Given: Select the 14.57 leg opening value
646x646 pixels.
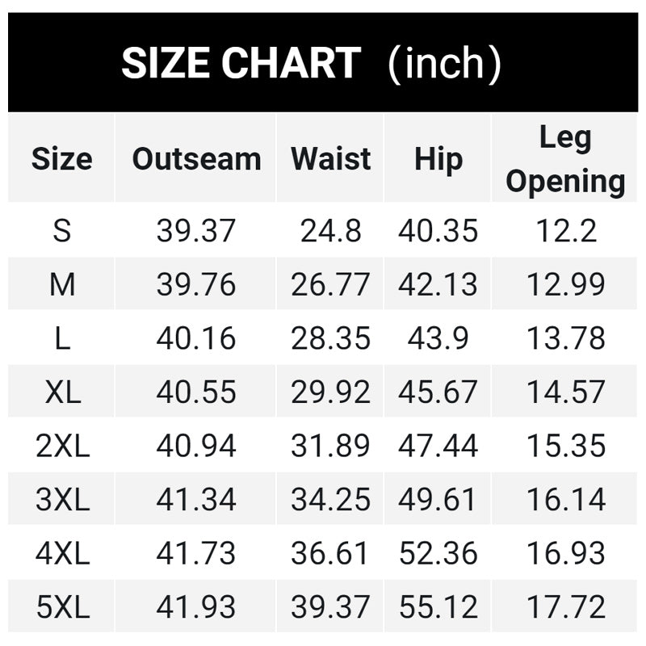Looking at the screenshot, I should tap(565, 392).
